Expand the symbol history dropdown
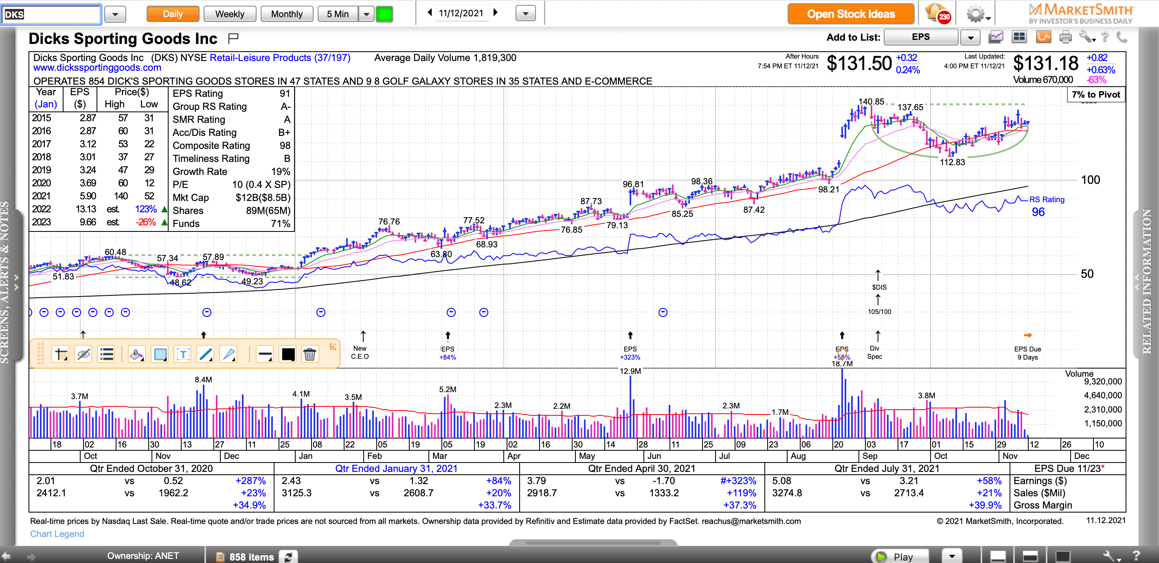This screenshot has width=1159, height=563. point(115,14)
